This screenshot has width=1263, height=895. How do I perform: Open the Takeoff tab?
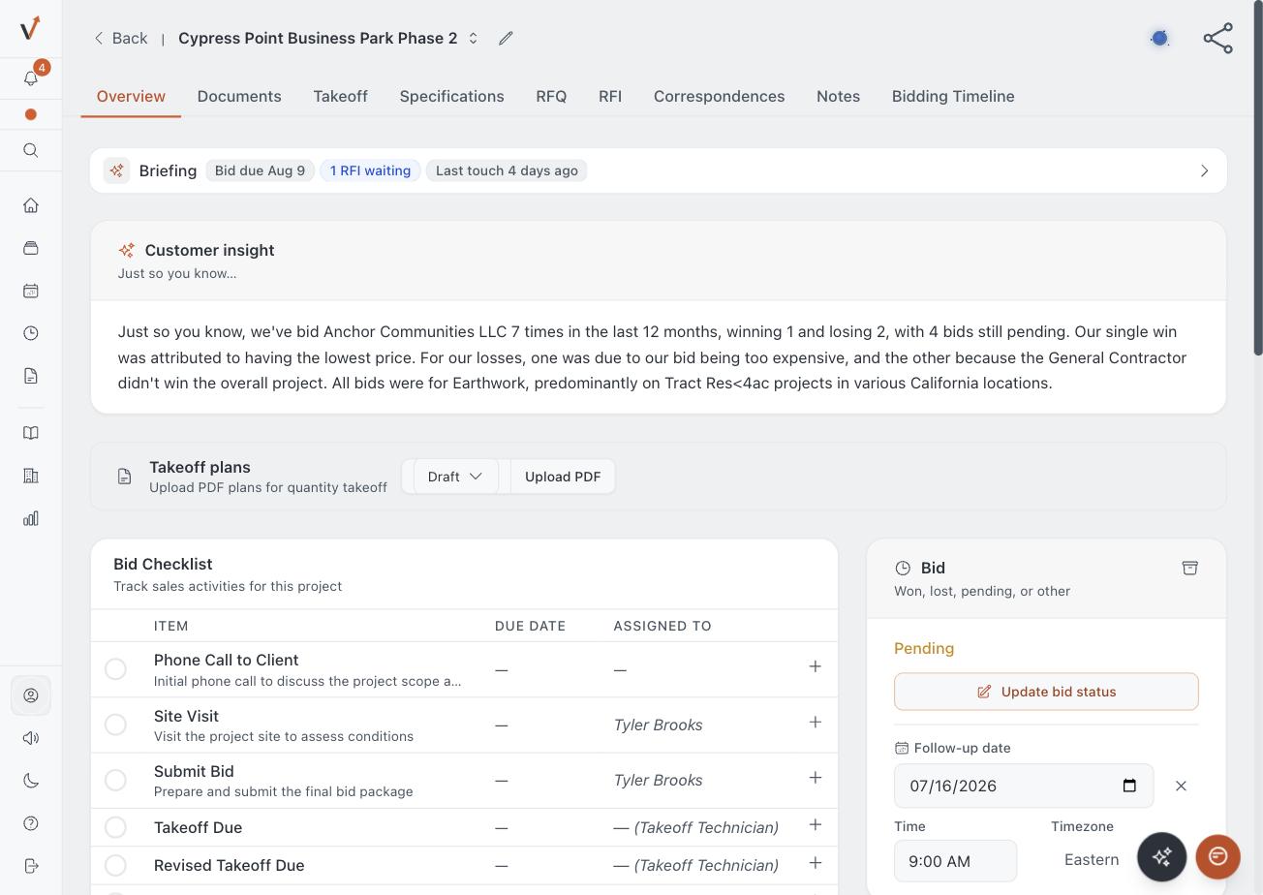click(x=340, y=96)
